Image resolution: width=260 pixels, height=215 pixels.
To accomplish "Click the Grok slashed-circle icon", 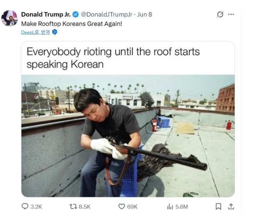I will coord(220,14).
